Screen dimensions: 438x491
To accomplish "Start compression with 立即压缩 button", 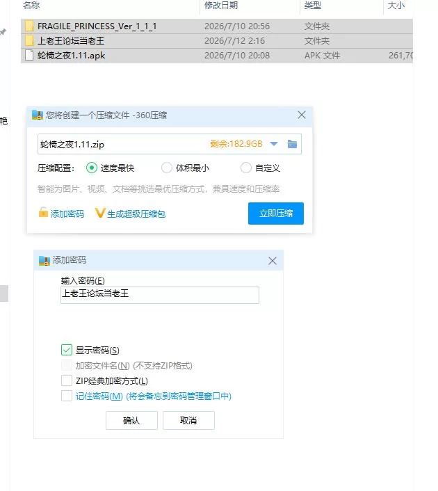I will (276, 214).
